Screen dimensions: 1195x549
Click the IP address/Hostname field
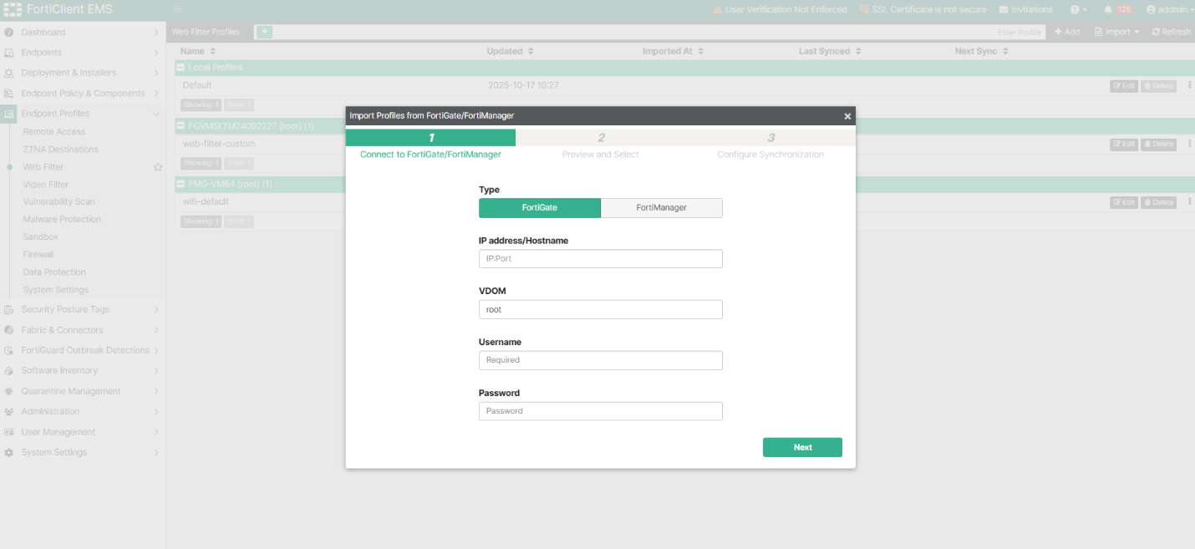[x=601, y=259]
